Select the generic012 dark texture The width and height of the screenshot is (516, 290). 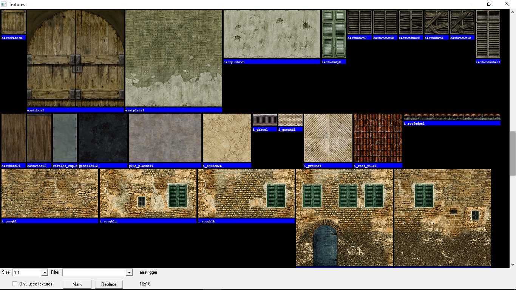pyautogui.click(x=103, y=138)
